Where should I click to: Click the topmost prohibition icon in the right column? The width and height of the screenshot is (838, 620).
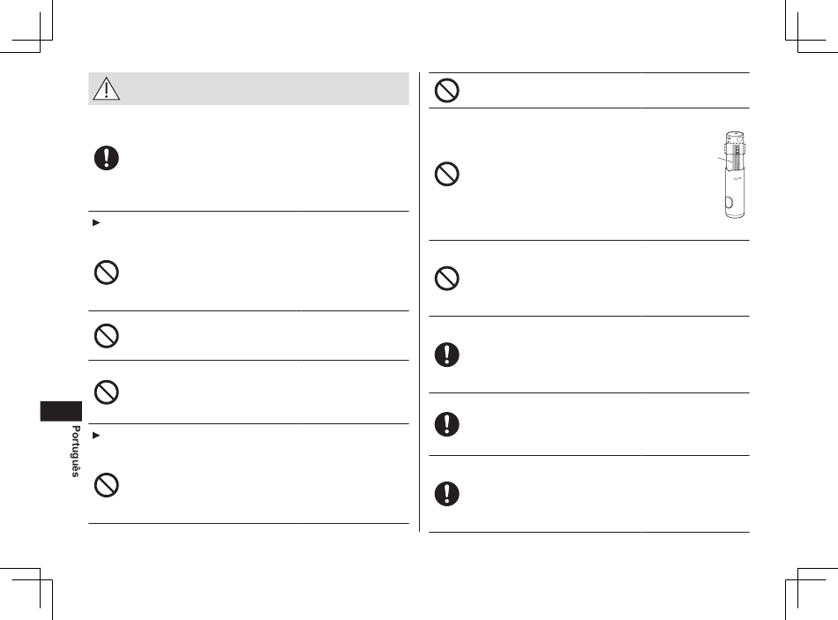(447, 90)
